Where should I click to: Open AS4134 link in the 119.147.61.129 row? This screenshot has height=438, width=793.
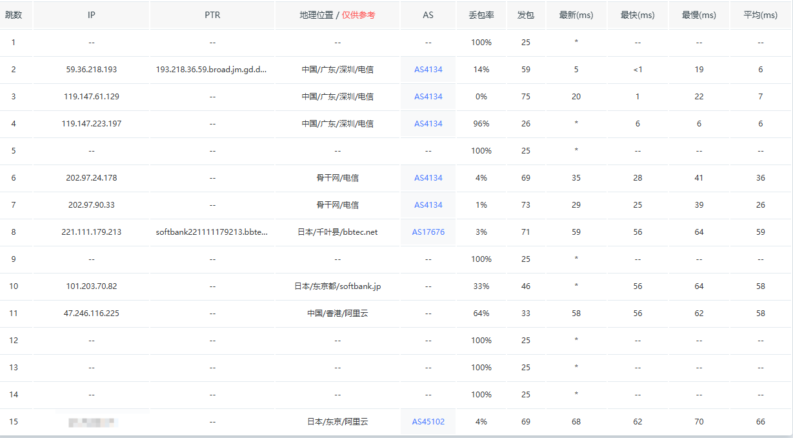click(x=428, y=97)
